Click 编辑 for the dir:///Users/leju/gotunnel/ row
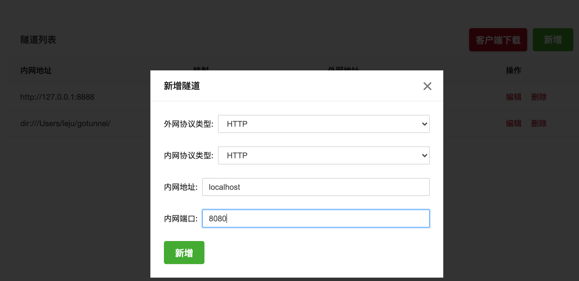Image resolution: width=579 pixels, height=281 pixels. pos(513,123)
